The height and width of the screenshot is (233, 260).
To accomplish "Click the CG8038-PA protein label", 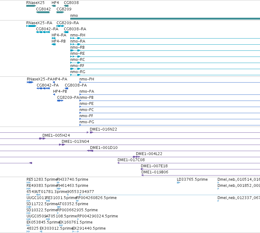I will click(x=76, y=85).
